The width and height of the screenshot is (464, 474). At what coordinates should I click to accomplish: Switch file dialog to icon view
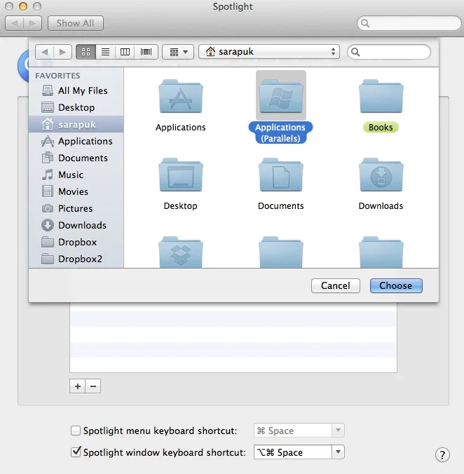pos(86,52)
